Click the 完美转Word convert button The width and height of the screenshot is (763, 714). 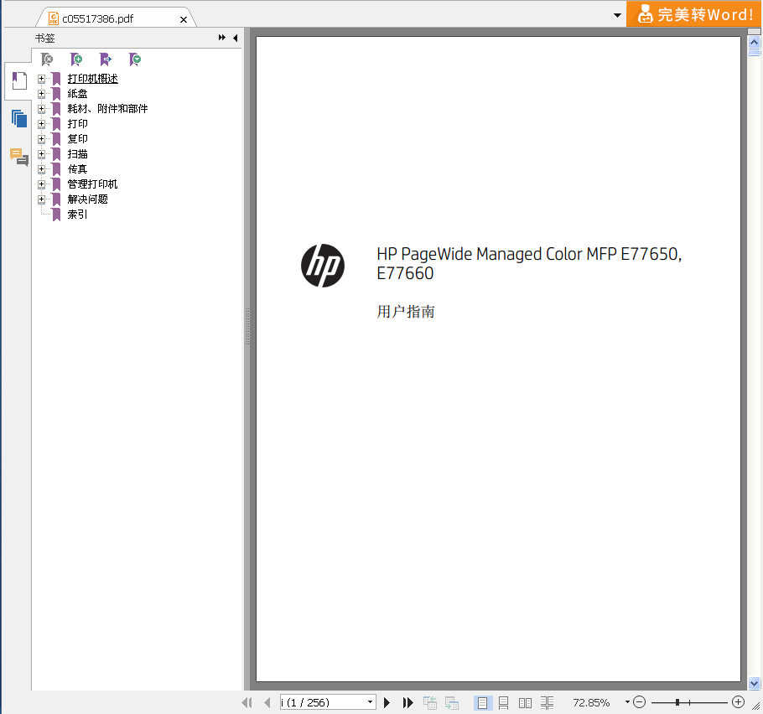click(694, 14)
